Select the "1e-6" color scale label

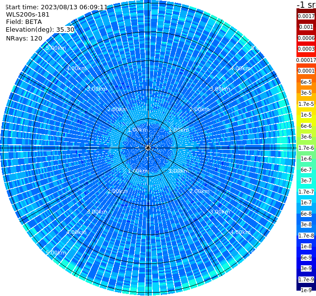[x=306, y=158]
